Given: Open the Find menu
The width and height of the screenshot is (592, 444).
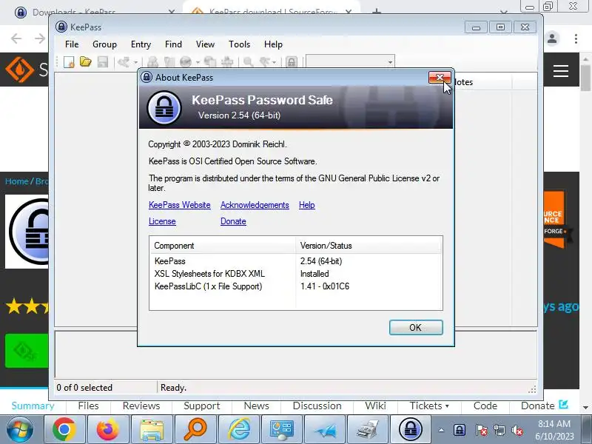Looking at the screenshot, I should pyautogui.click(x=173, y=44).
